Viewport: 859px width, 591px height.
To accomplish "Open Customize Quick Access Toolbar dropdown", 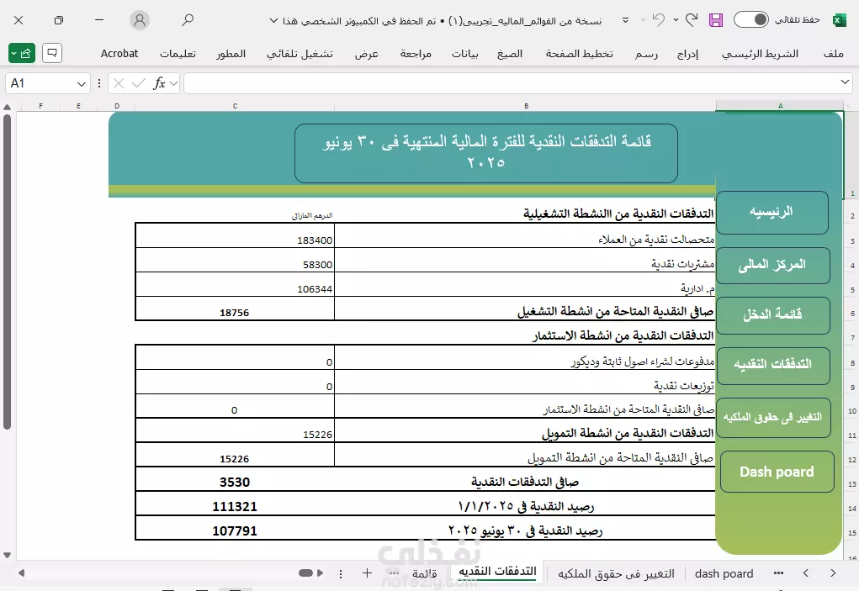I will click(x=626, y=20).
